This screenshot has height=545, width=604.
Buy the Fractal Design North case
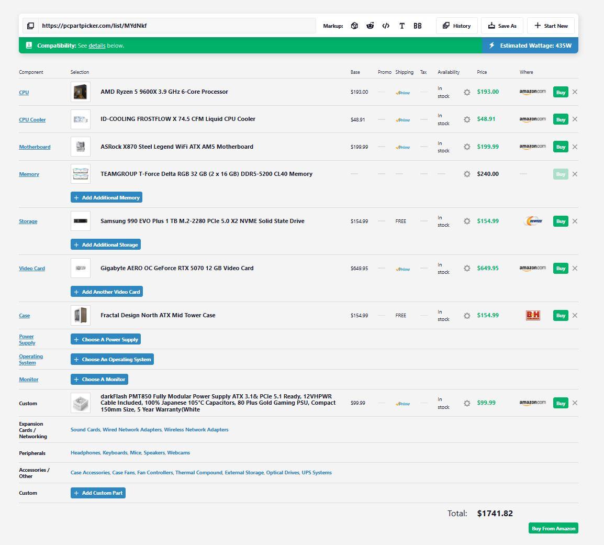(x=561, y=315)
